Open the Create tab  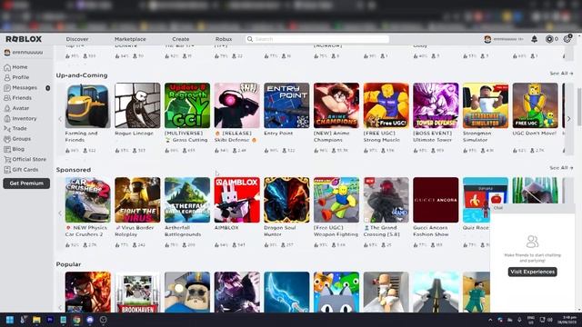181,39
